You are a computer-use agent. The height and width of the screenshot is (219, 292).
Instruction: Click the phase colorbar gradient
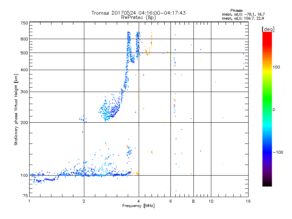click(x=267, y=109)
